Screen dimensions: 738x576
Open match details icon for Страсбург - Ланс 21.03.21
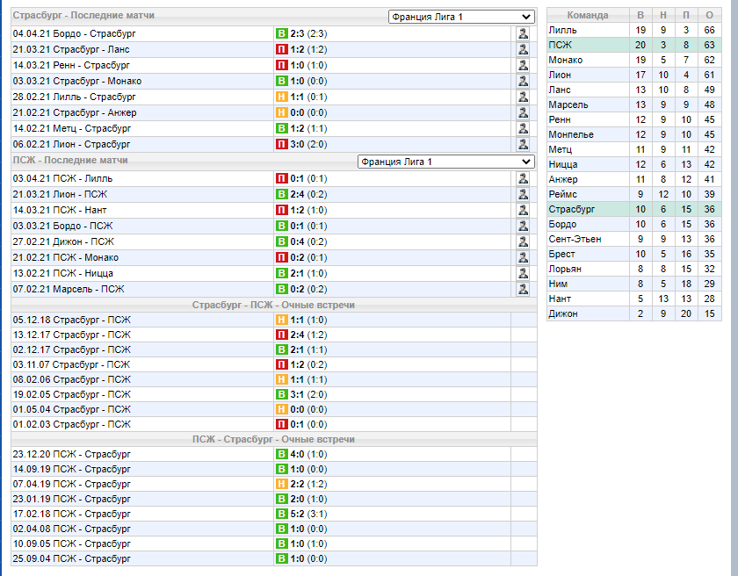(523, 49)
